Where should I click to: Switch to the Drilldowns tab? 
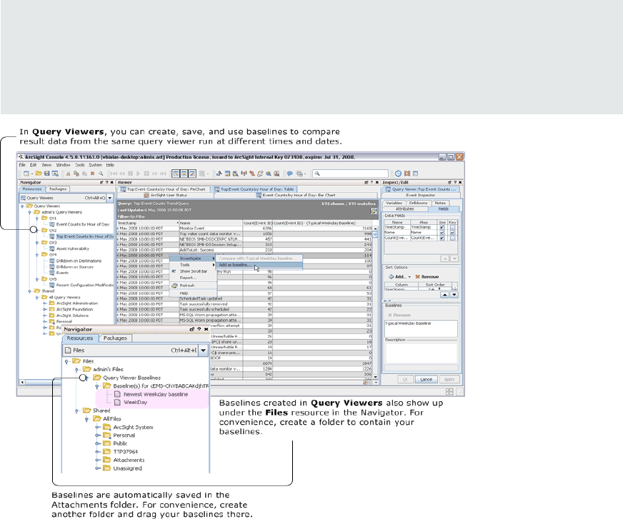418,203
